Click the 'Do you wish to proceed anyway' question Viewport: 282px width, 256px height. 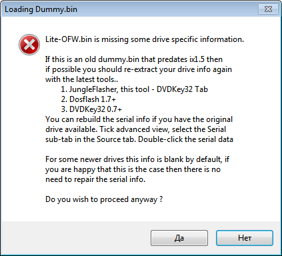(x=104, y=199)
